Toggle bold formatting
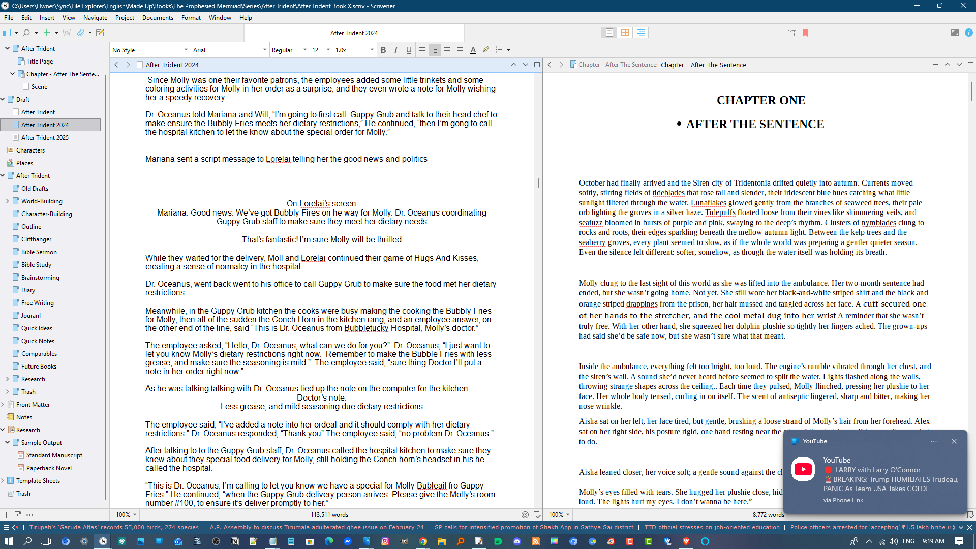This screenshot has width=976, height=549. (383, 50)
